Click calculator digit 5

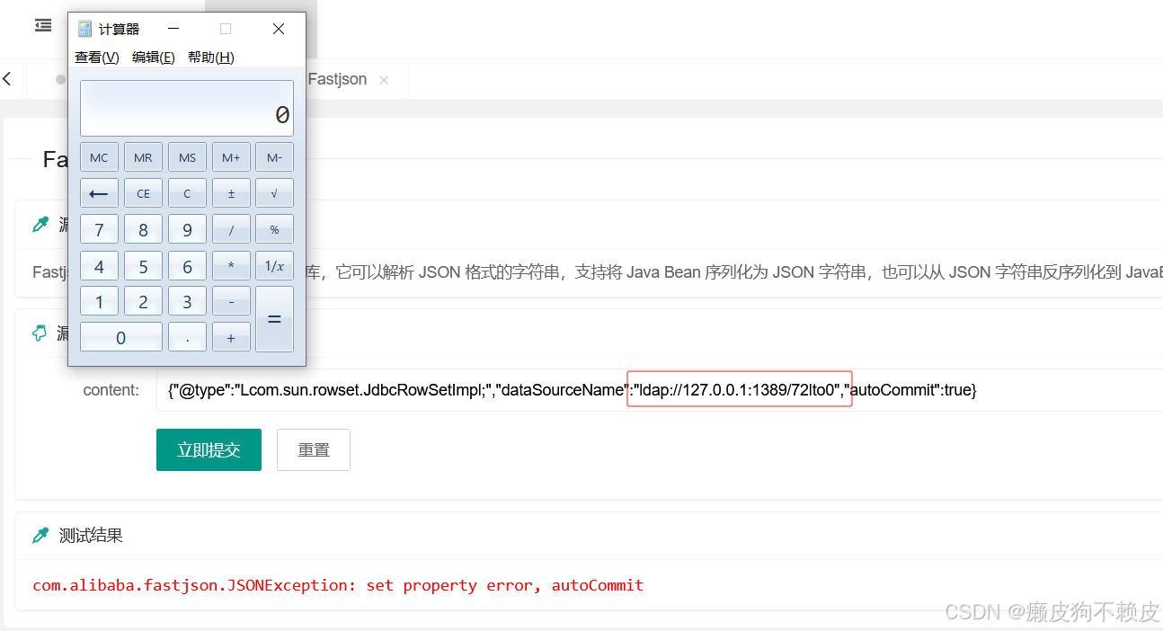pyautogui.click(x=143, y=265)
